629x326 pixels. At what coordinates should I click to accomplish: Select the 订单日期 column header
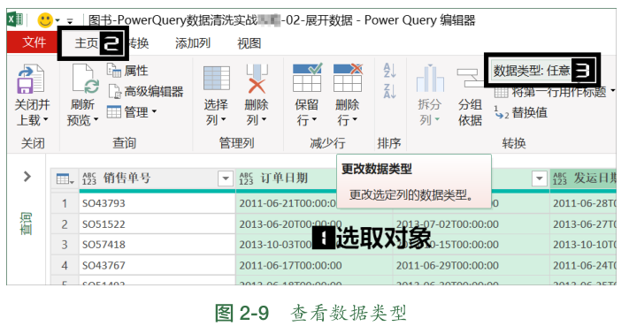click(x=285, y=178)
